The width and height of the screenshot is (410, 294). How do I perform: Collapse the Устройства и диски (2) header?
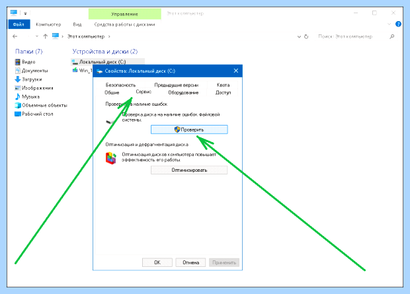tap(105, 52)
